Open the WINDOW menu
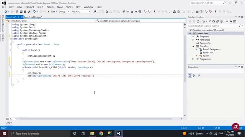 [x=88, y=7]
